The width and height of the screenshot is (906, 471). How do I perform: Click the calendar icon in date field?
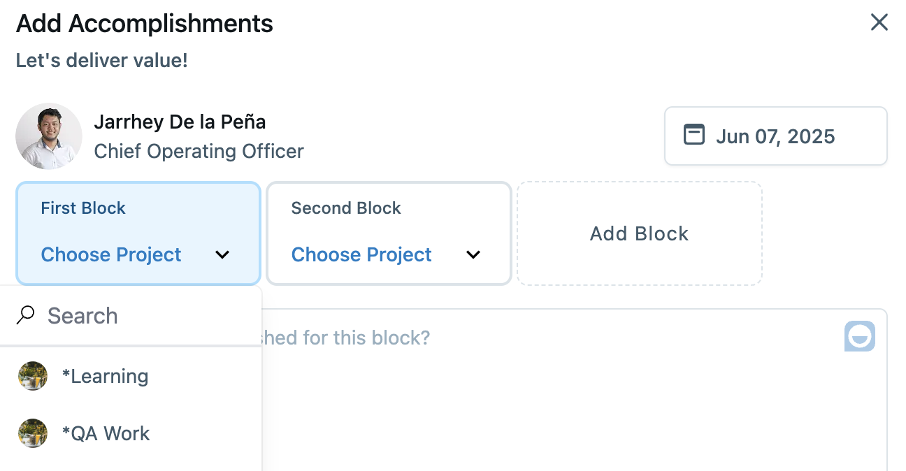tap(693, 135)
